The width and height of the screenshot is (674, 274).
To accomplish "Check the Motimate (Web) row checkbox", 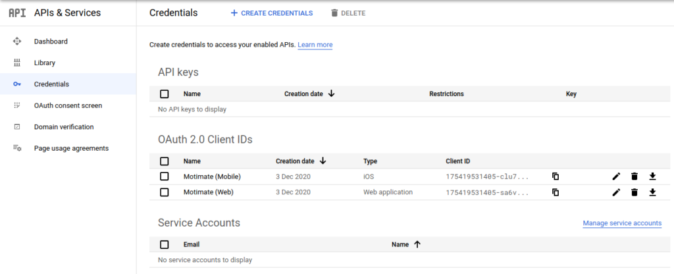I will tap(165, 192).
